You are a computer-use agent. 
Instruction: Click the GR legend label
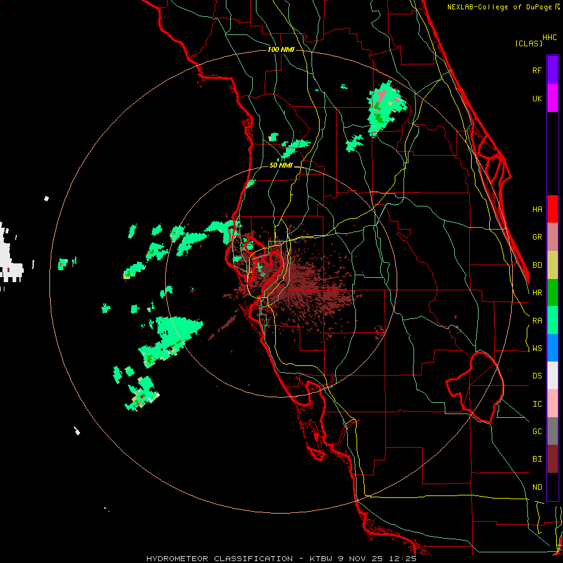537,237
